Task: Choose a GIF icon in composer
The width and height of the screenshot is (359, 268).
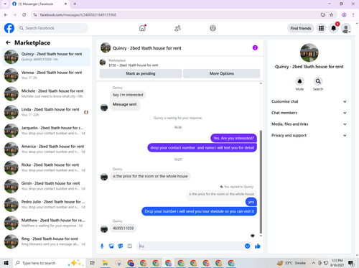Action: tap(130, 246)
